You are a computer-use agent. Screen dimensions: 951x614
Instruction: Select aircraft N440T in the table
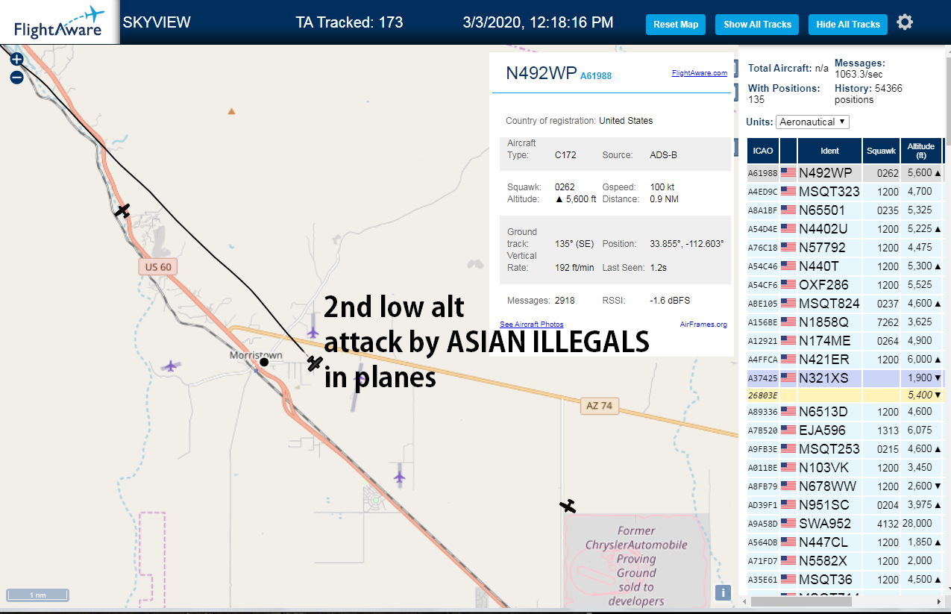tap(845, 266)
